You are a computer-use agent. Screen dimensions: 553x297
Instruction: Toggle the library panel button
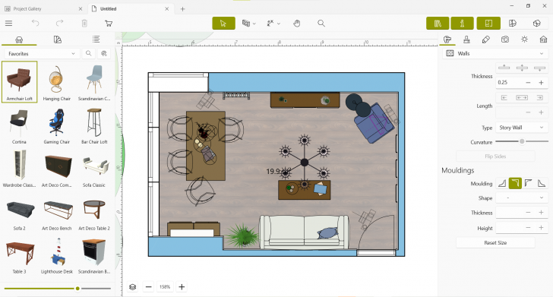click(x=438, y=24)
